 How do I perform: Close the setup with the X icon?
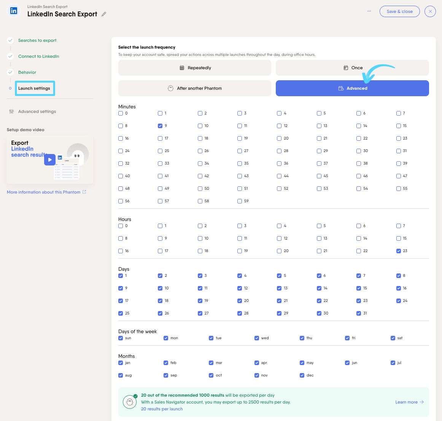[430, 11]
